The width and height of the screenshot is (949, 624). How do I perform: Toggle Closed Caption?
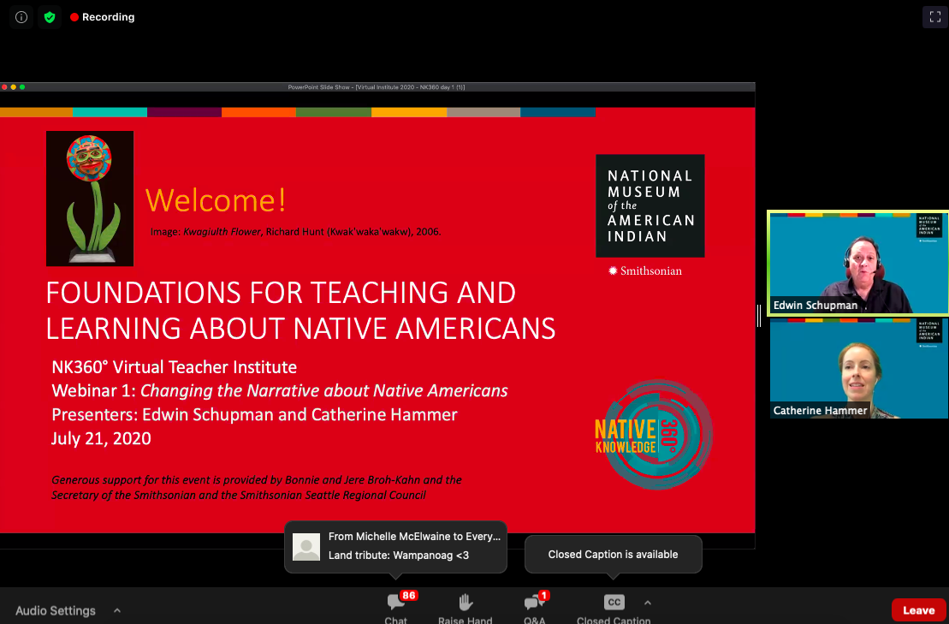pos(614,609)
